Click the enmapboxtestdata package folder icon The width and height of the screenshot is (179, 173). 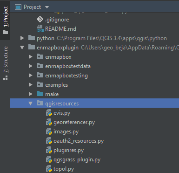click(x=40, y=66)
